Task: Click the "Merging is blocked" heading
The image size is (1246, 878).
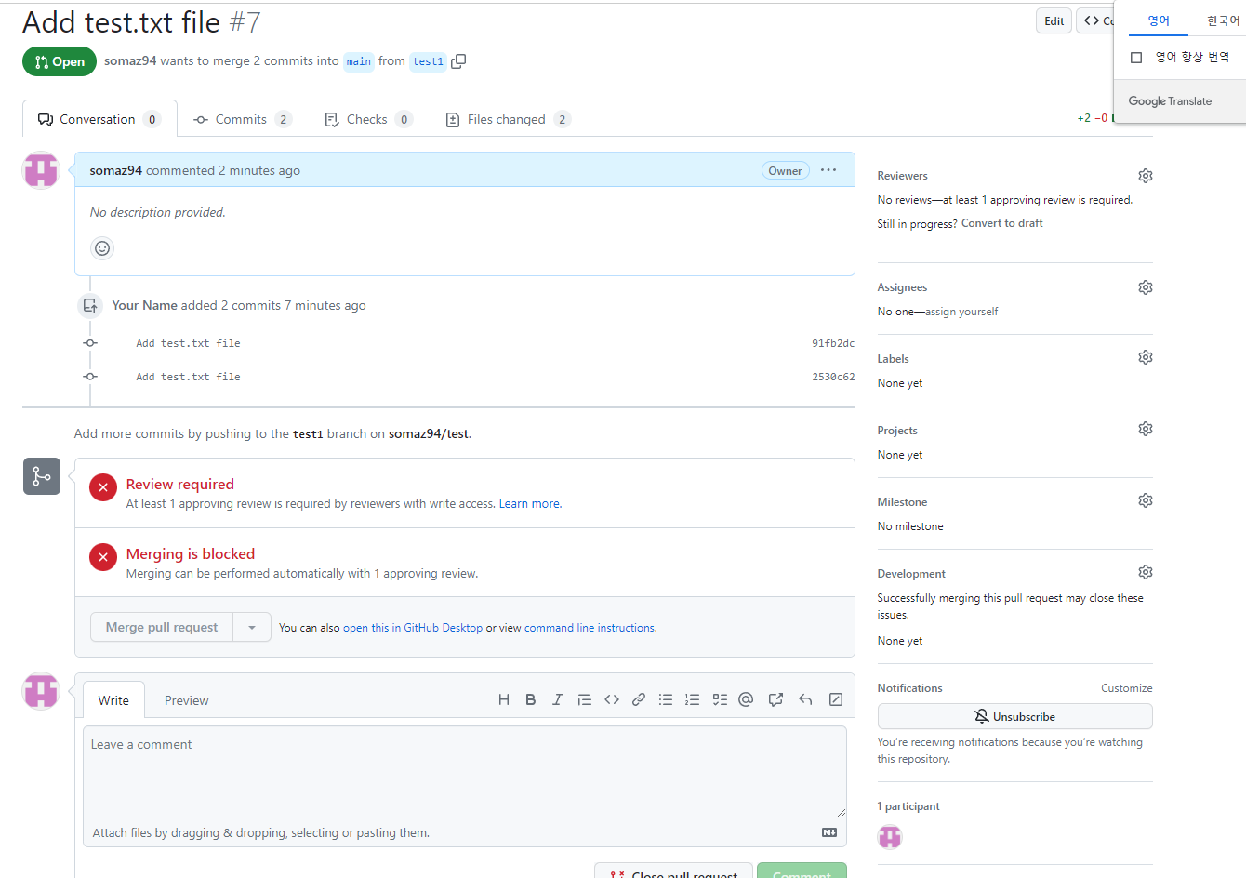Action: pyautogui.click(x=191, y=553)
